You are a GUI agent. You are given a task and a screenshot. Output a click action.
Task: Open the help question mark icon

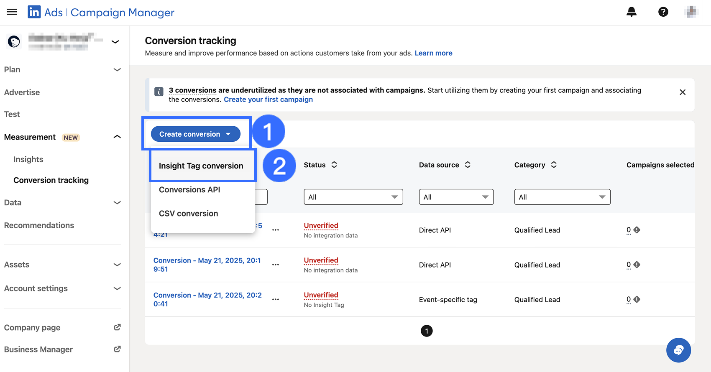pyautogui.click(x=663, y=12)
